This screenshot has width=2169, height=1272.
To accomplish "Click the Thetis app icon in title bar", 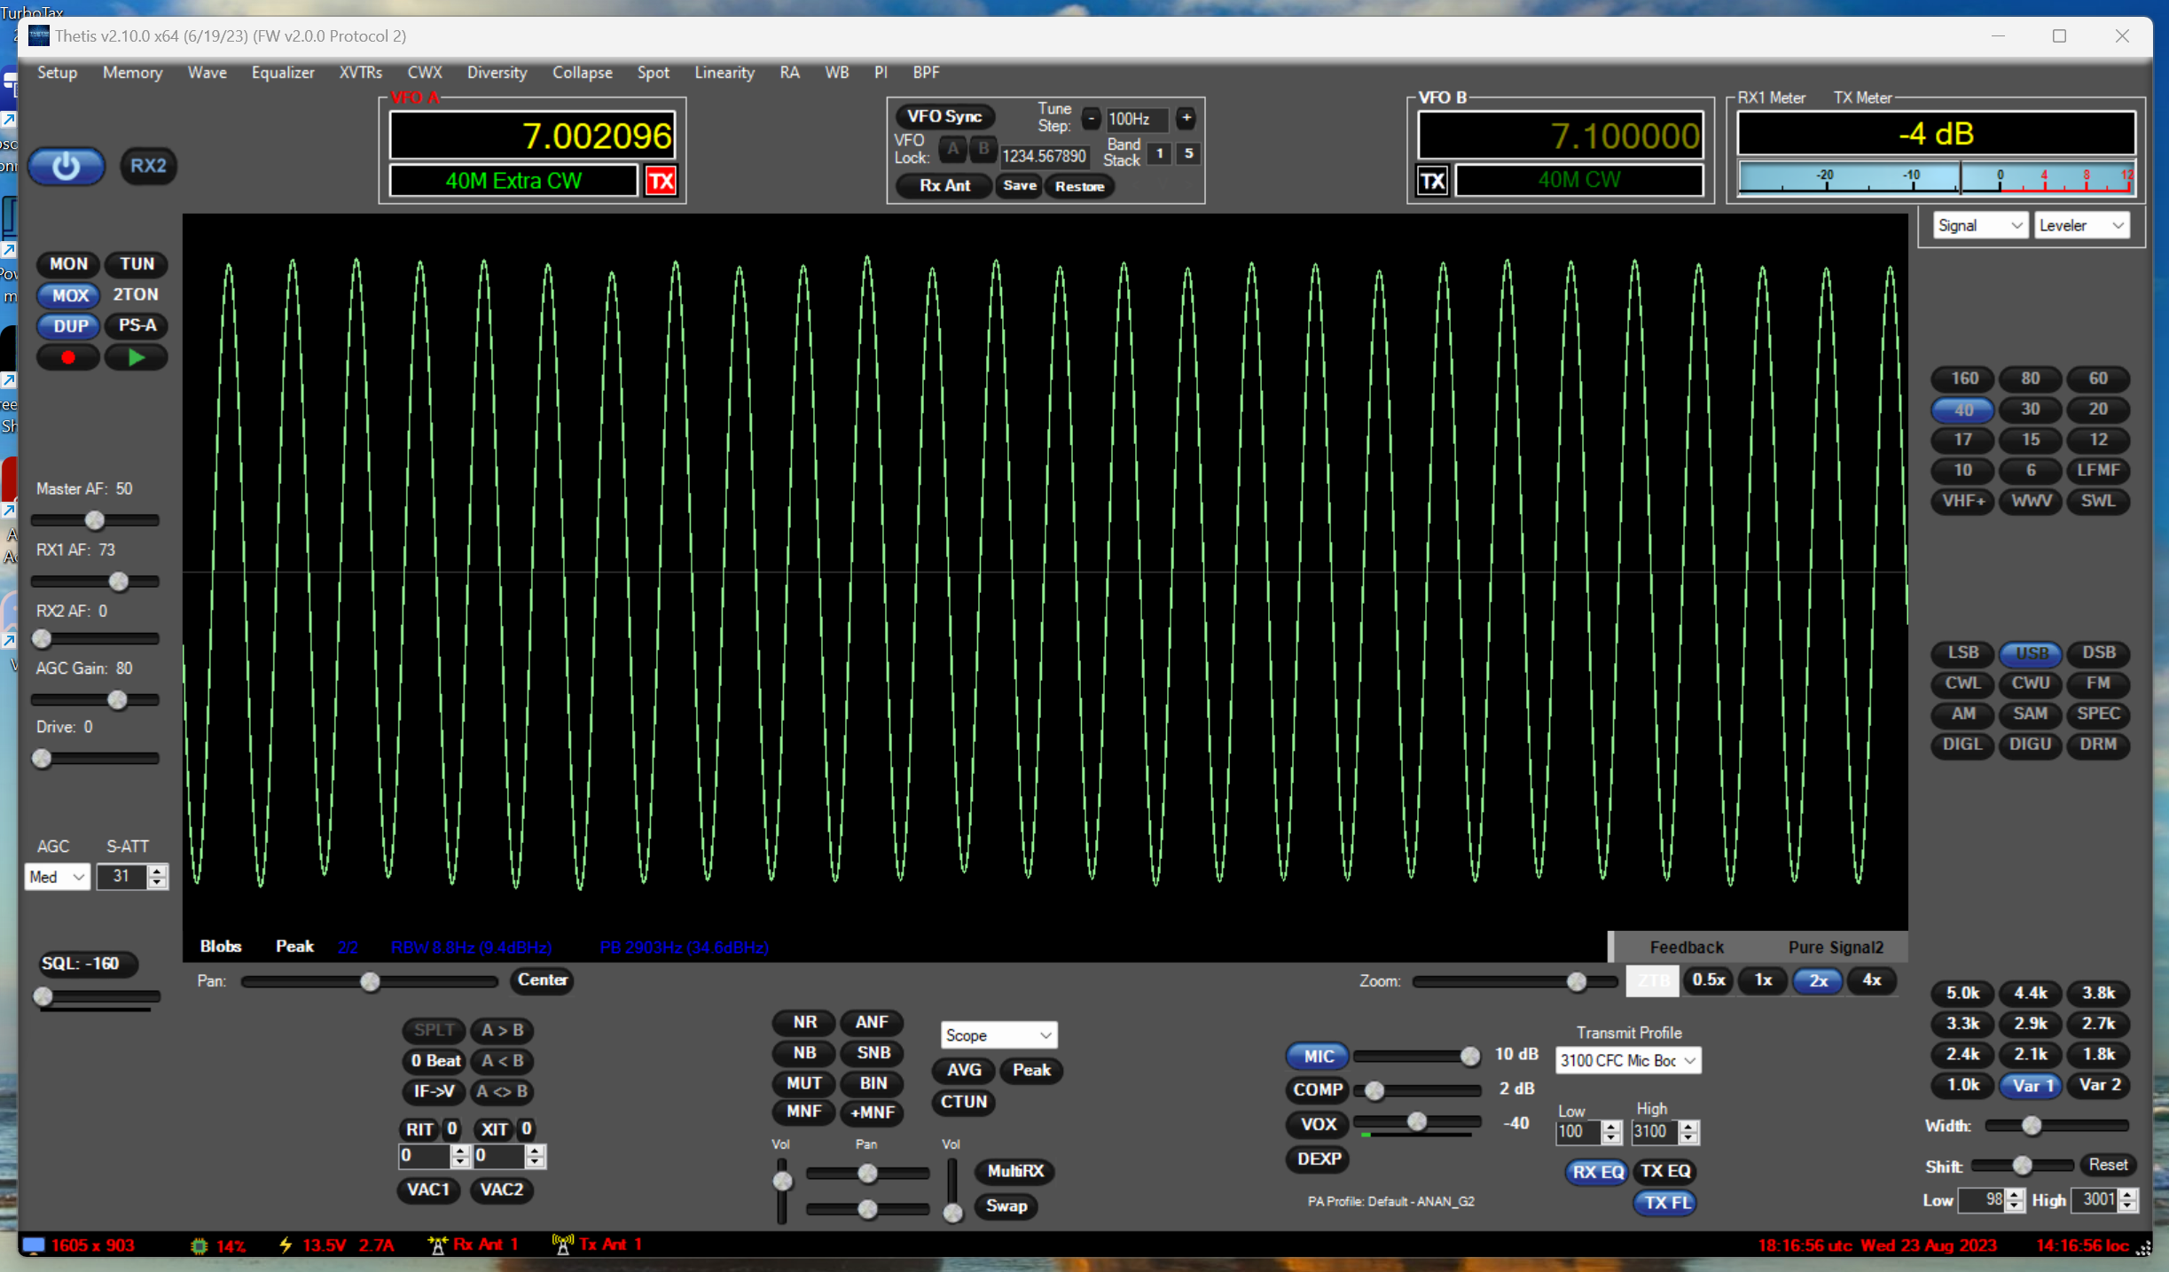I will click(x=39, y=35).
